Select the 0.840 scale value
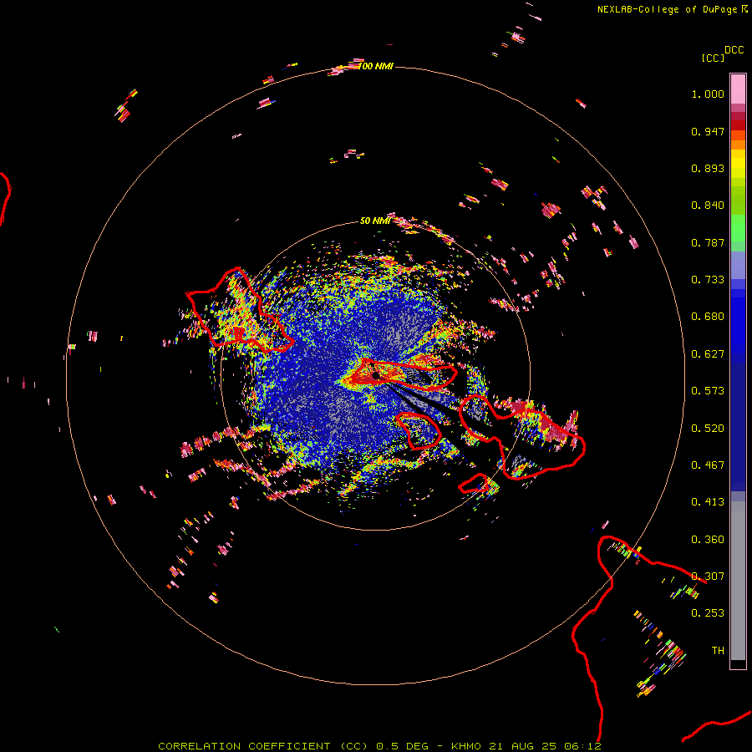The height and width of the screenshot is (752, 752). [x=708, y=206]
